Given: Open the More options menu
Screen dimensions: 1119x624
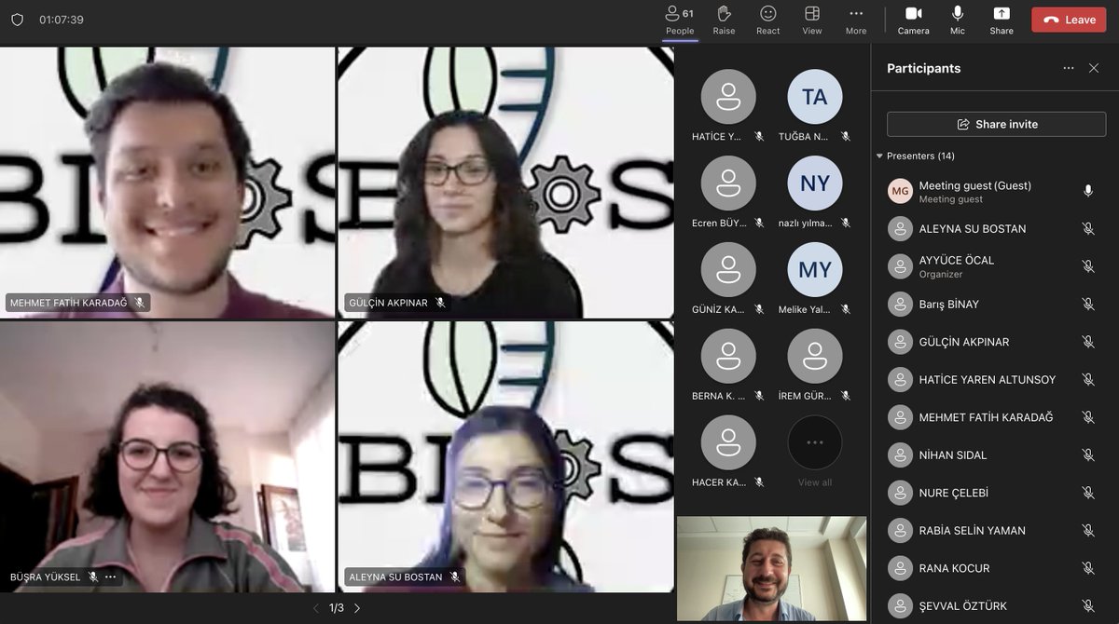Looking at the screenshot, I should tap(856, 20).
